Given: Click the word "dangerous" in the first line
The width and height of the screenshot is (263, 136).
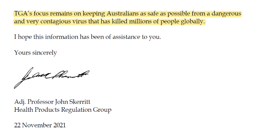Looking at the screenshot, I should pos(227,14).
